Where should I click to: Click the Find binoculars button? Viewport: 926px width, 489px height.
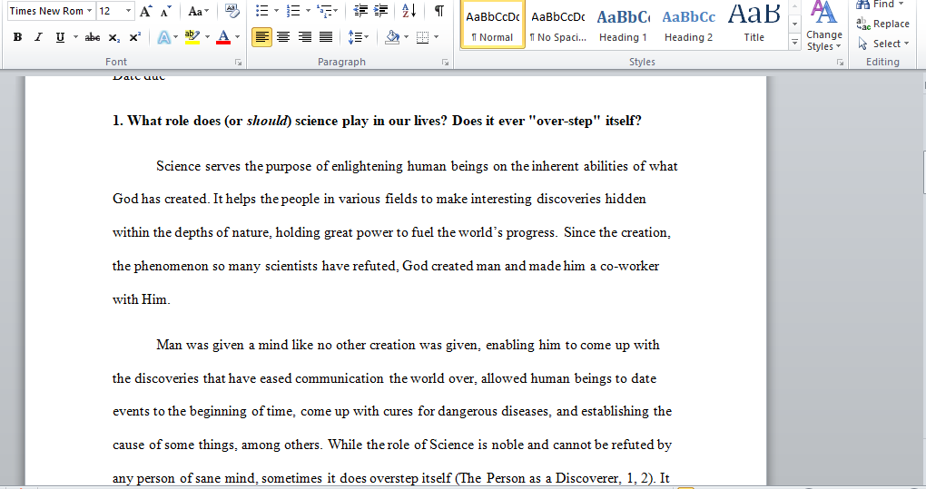880,5
